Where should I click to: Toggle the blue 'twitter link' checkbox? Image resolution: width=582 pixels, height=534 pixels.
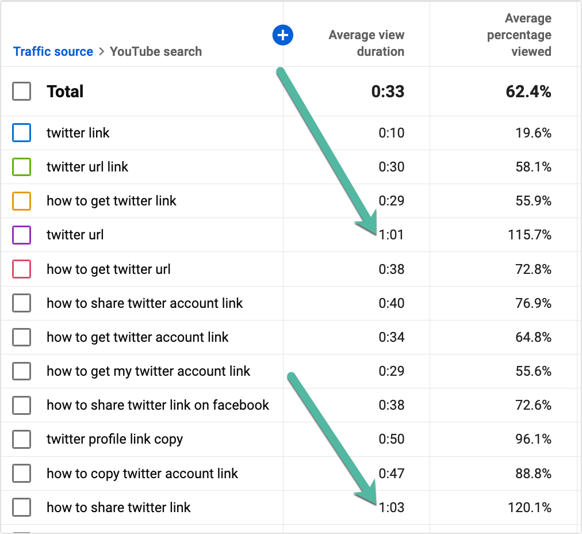click(21, 133)
